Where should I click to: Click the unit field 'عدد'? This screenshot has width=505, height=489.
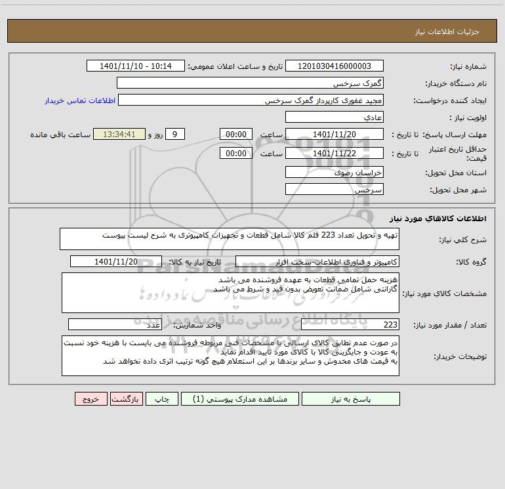(x=115, y=324)
